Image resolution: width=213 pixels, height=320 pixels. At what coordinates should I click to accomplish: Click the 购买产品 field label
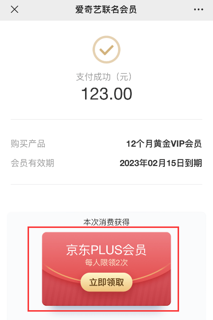[x=28, y=144]
